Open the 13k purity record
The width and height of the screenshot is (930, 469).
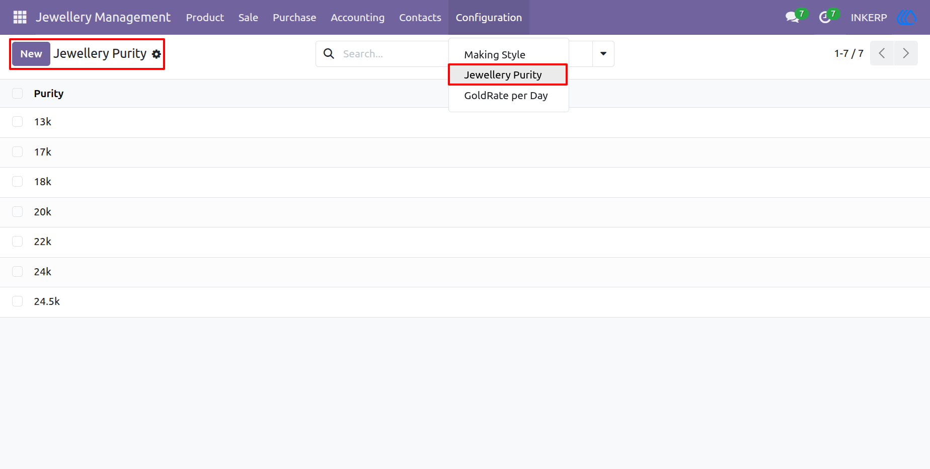[43, 122]
